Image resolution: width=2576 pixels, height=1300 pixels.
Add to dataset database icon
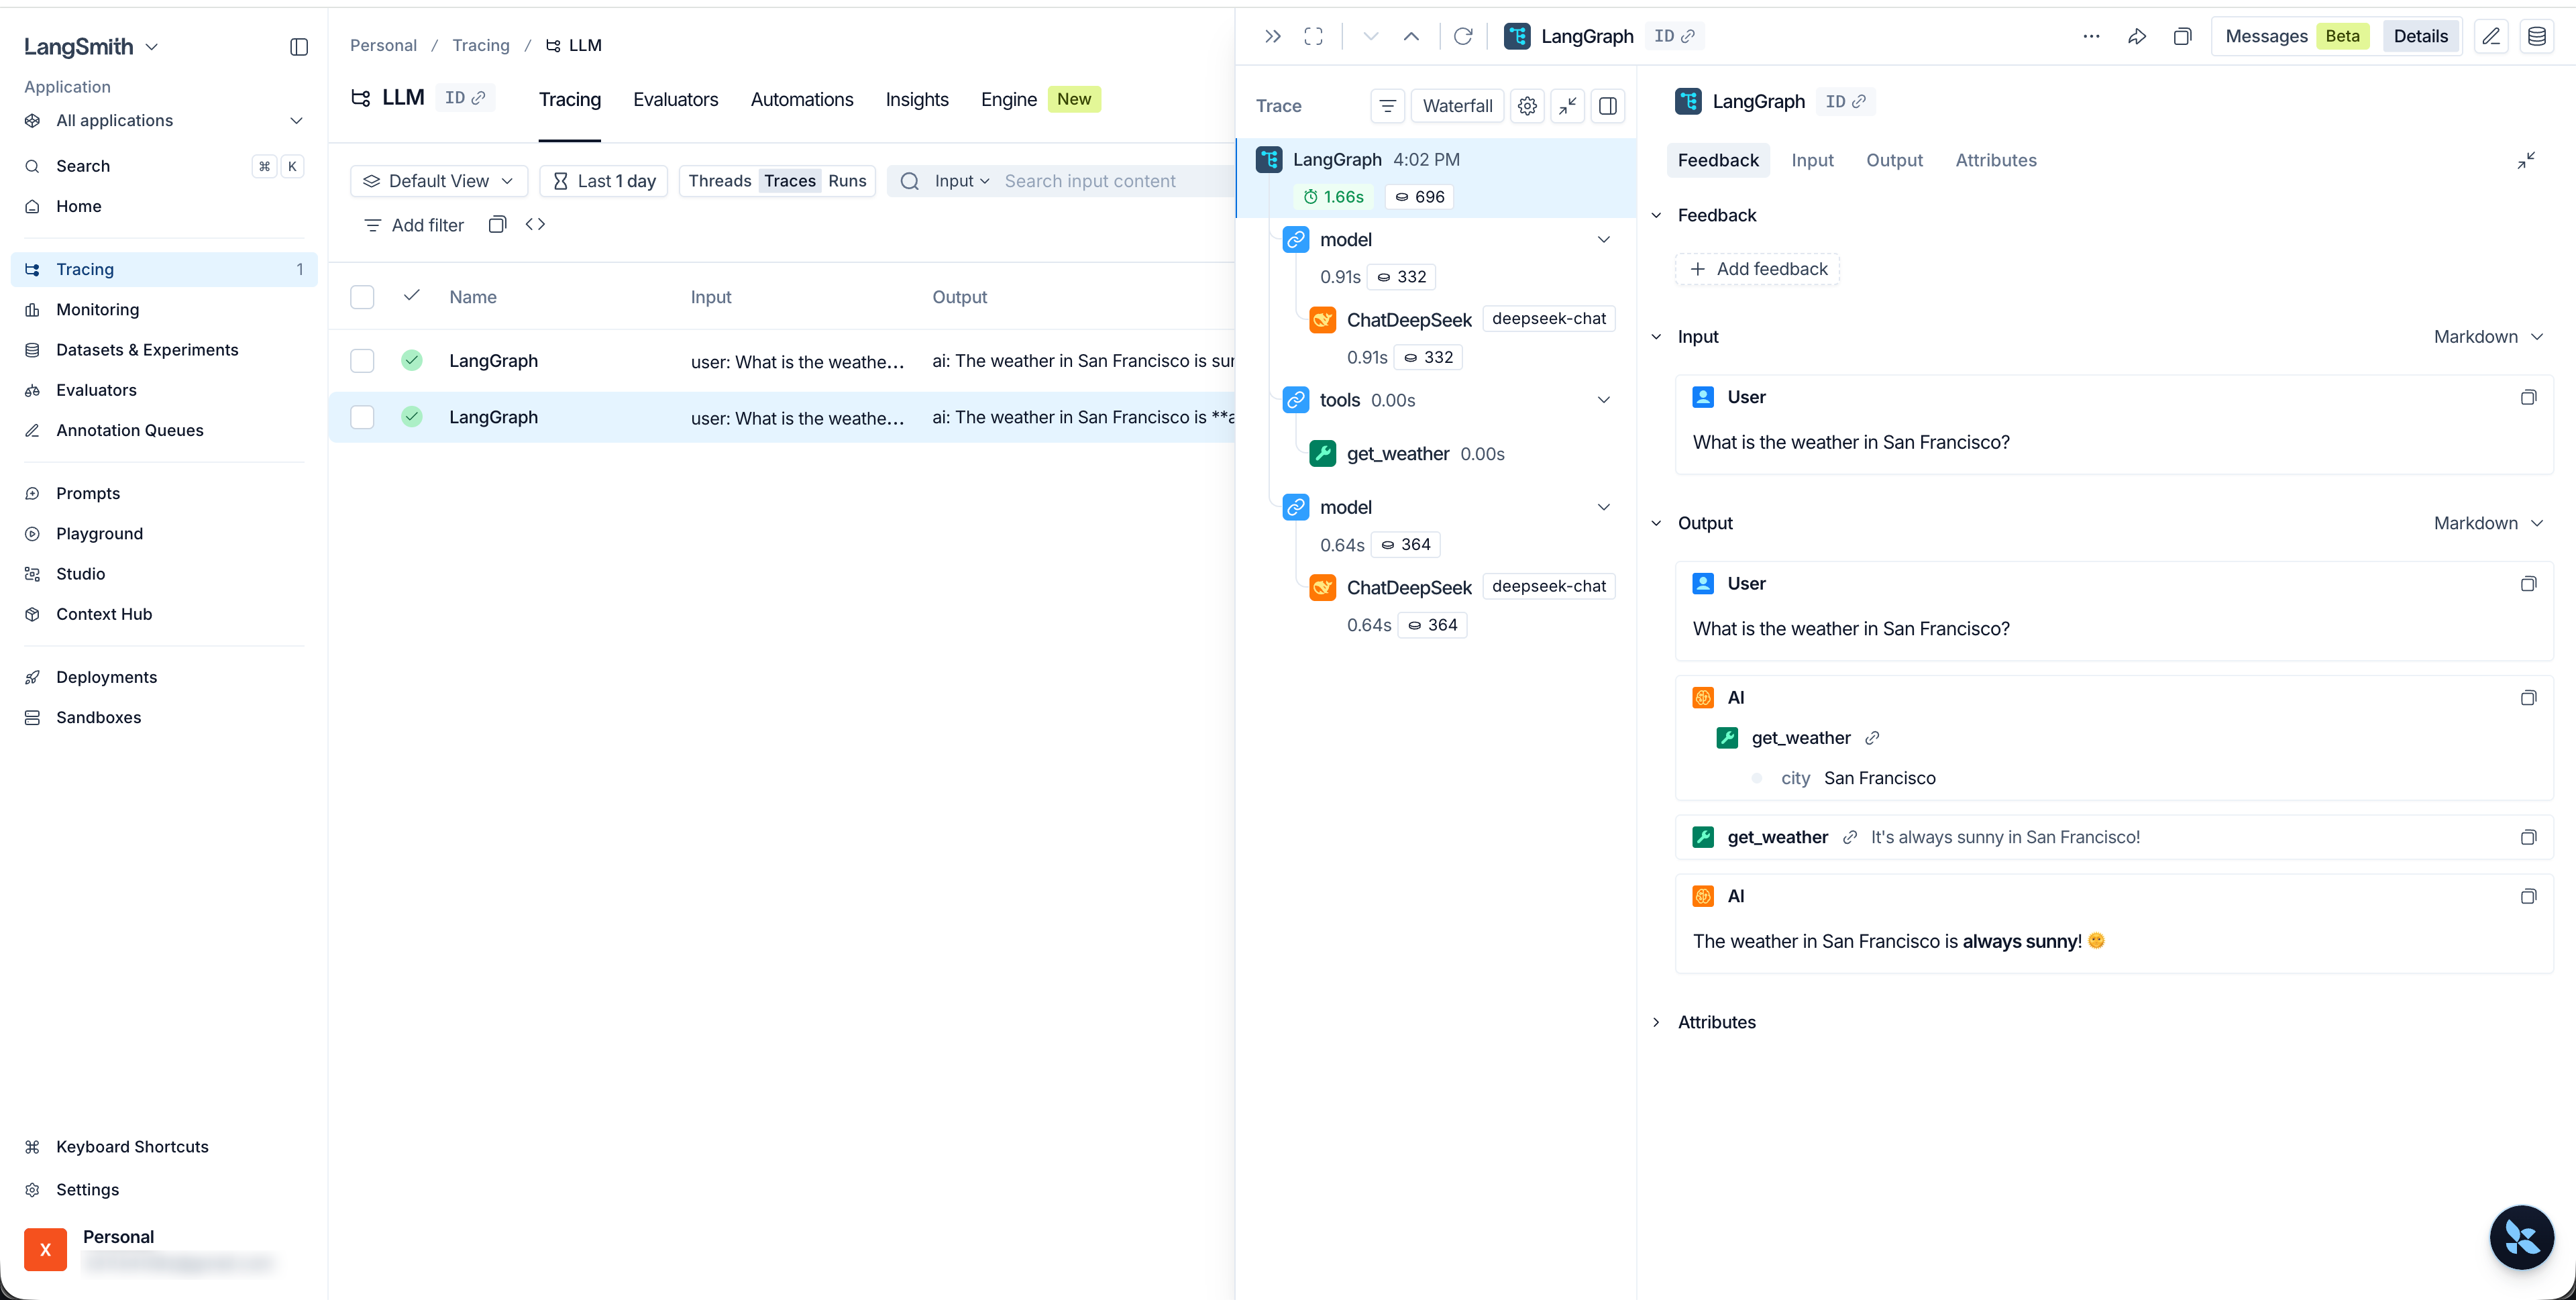(2537, 36)
